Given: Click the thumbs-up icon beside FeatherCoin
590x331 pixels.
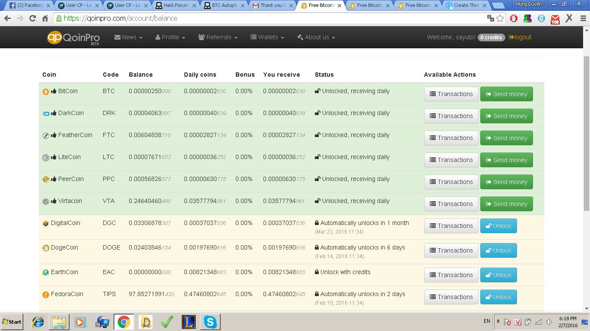Looking at the screenshot, I should 54,135.
